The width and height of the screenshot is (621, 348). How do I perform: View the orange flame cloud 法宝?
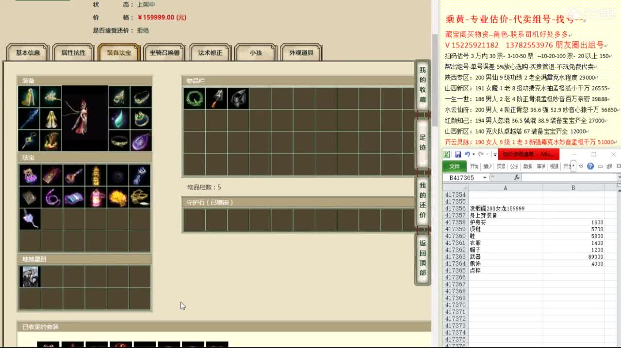(117, 197)
